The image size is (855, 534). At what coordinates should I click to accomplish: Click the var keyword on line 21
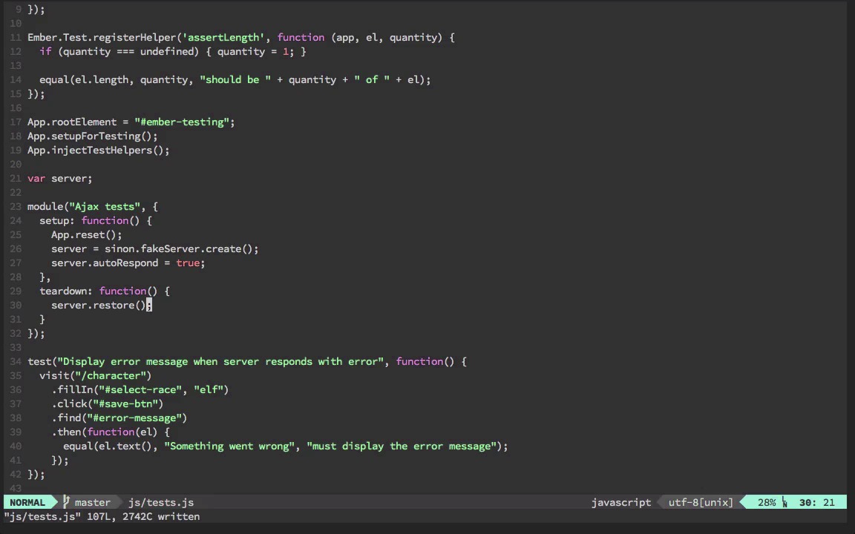36,179
